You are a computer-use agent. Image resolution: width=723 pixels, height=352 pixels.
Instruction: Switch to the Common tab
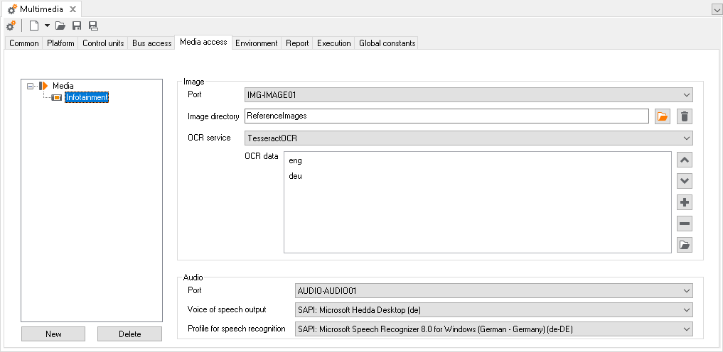pyautogui.click(x=24, y=43)
